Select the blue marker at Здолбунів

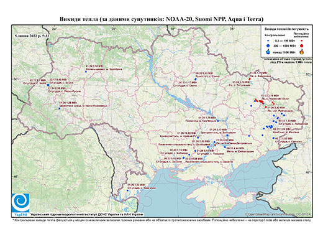click(x=86, y=72)
